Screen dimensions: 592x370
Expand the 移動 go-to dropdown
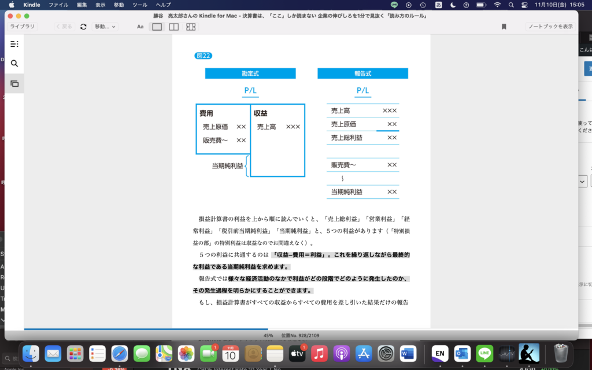[x=105, y=27]
